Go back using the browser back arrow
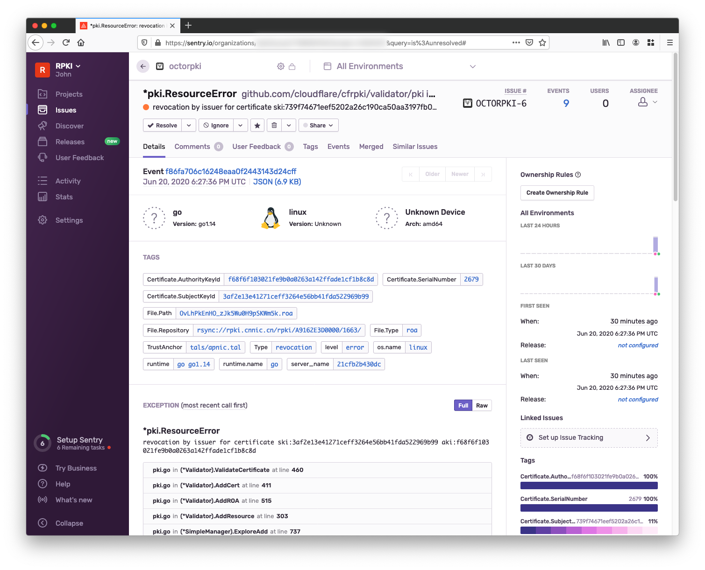705x570 pixels. pos(36,42)
